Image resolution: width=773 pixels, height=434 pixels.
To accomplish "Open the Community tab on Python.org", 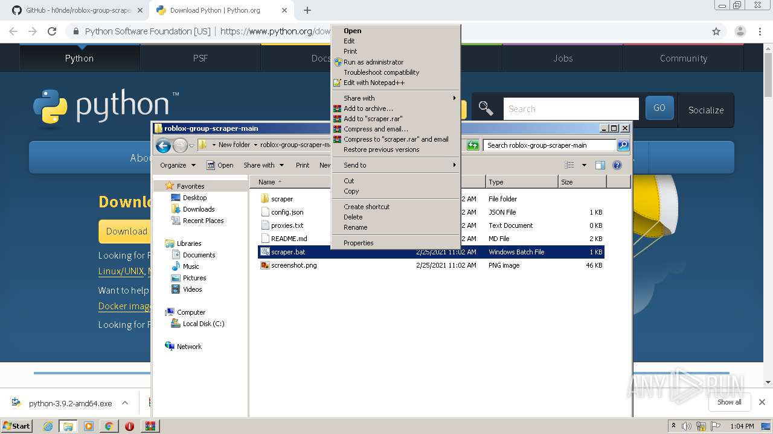I will pyautogui.click(x=683, y=58).
